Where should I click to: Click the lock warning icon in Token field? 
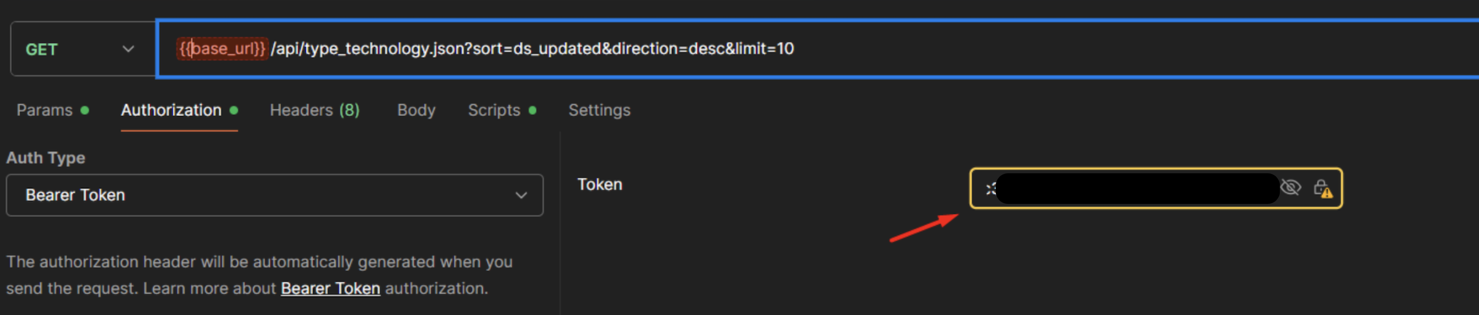coord(1323,189)
